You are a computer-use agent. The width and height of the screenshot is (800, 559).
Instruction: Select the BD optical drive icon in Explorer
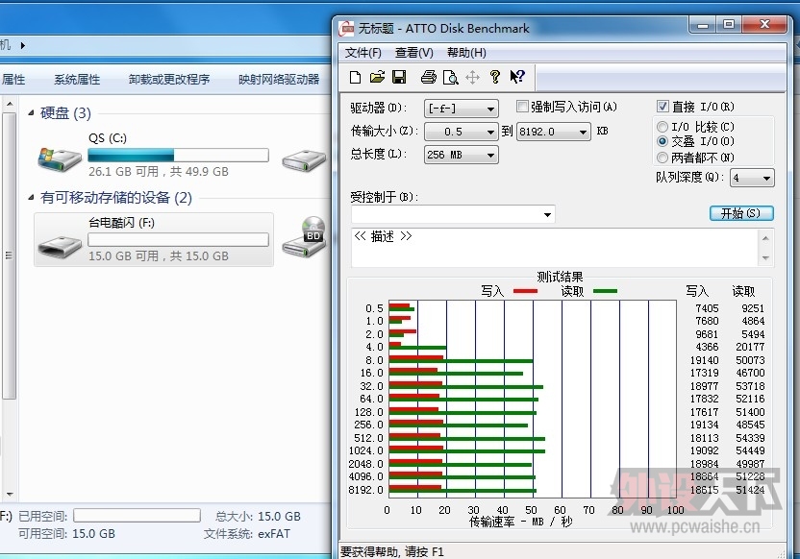(x=305, y=237)
